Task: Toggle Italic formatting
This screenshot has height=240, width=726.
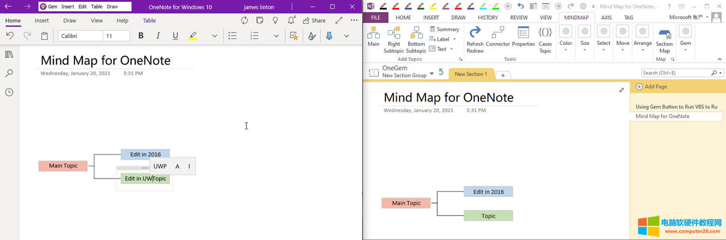Action: point(158,36)
